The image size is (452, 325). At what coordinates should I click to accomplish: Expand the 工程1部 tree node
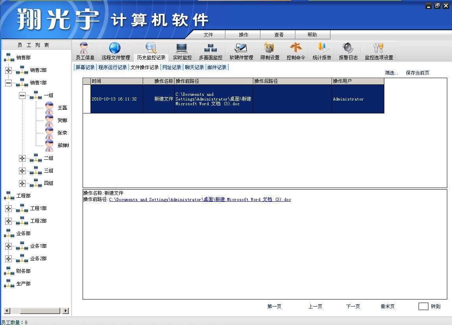click(9, 209)
